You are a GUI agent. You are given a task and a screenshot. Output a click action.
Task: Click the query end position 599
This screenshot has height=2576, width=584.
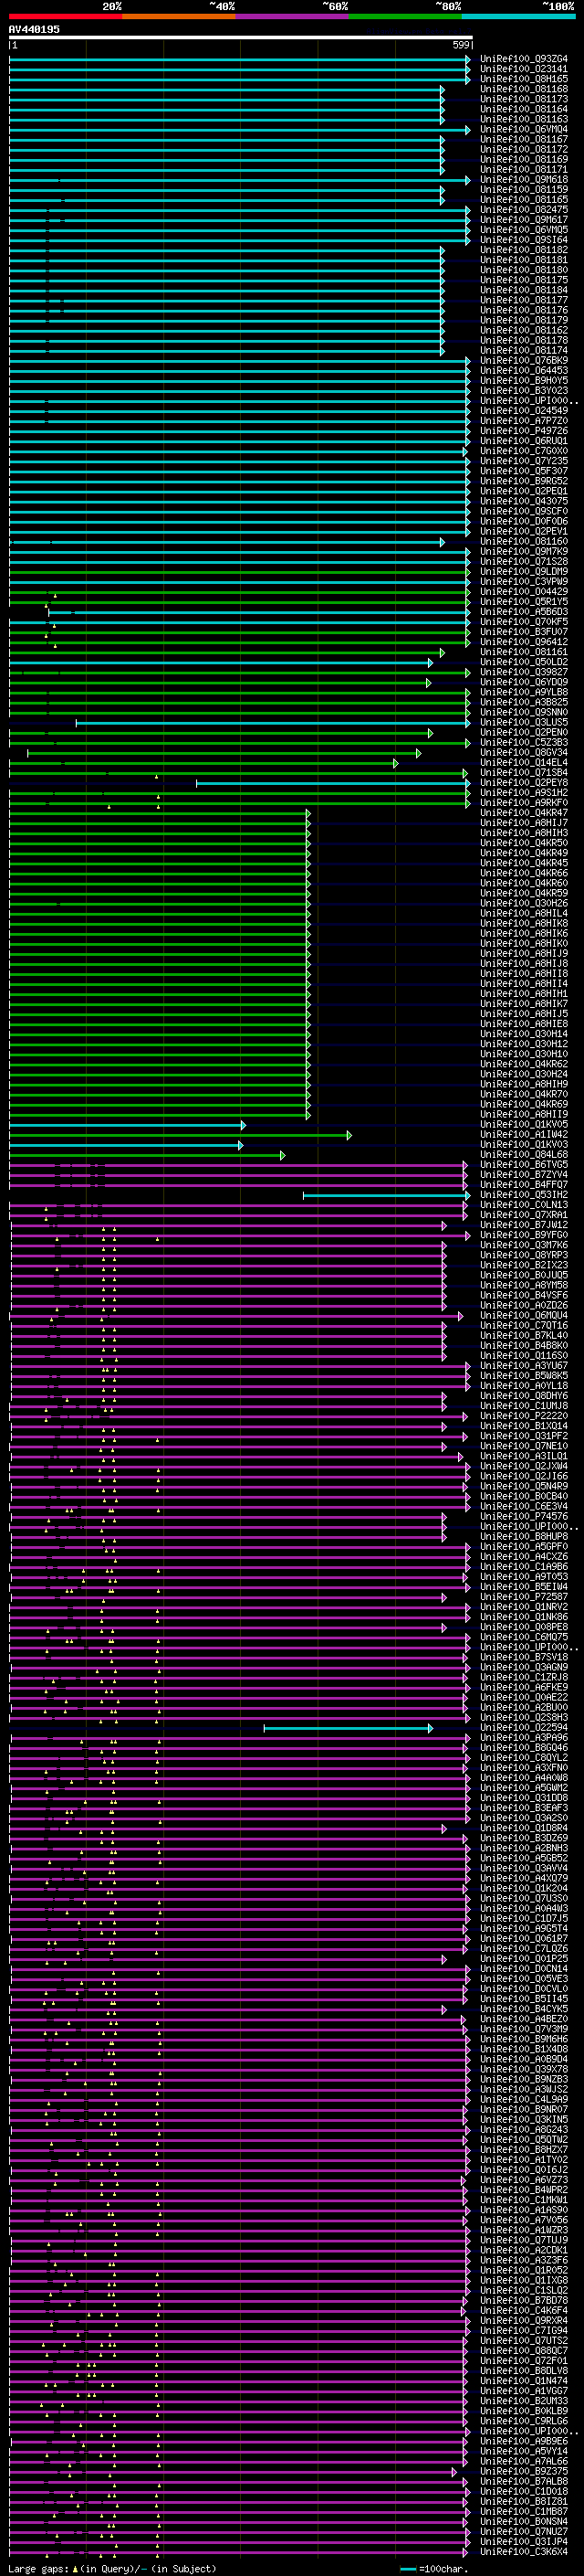(461, 45)
